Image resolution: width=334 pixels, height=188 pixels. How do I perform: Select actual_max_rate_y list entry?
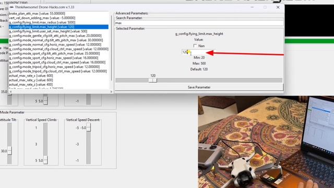(31, 80)
